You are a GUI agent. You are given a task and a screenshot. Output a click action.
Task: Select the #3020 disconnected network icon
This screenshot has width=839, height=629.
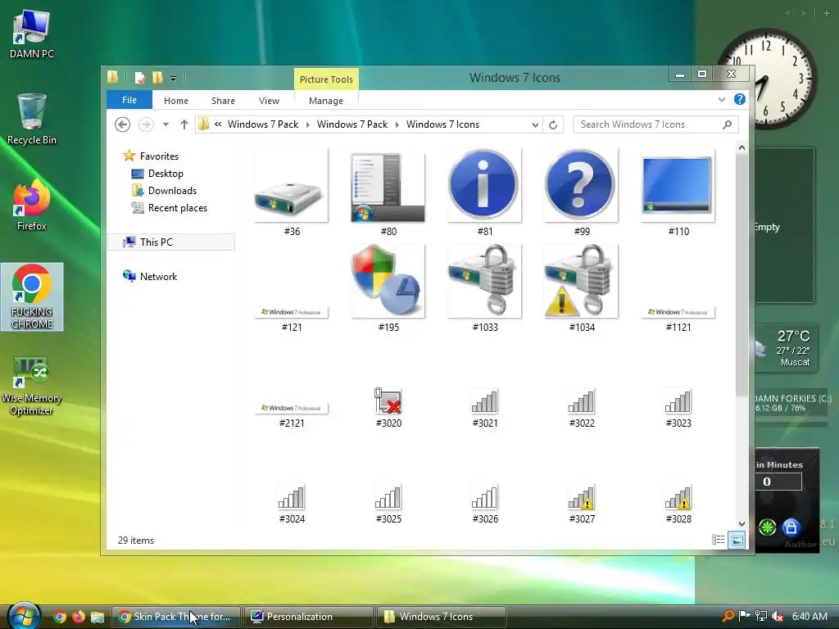[x=388, y=401]
